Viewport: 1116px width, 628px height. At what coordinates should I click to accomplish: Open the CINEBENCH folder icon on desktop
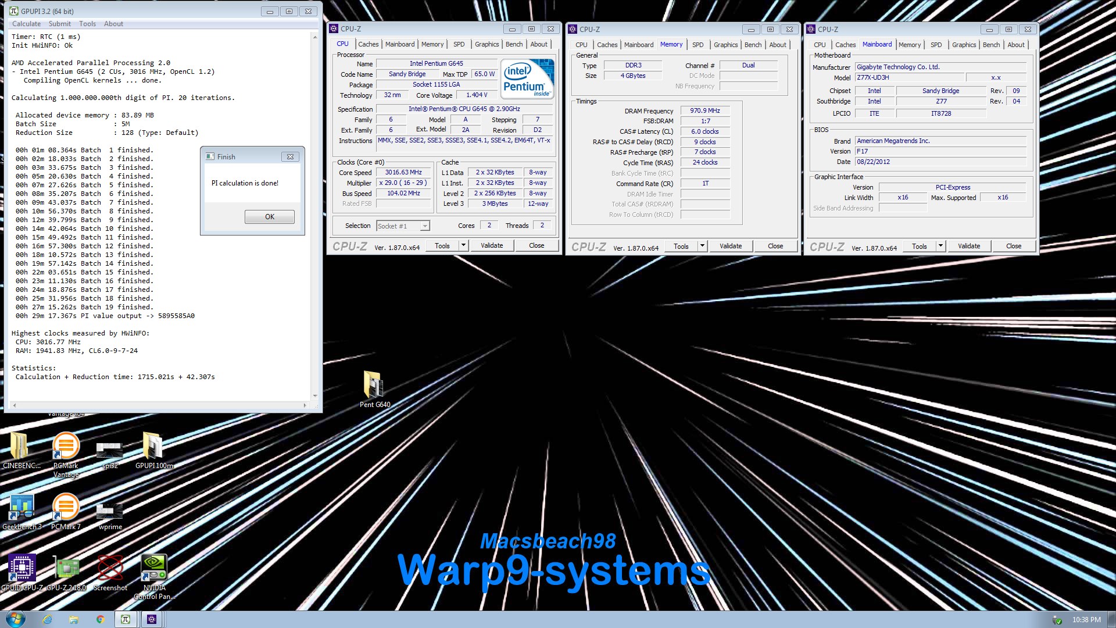[21, 451]
